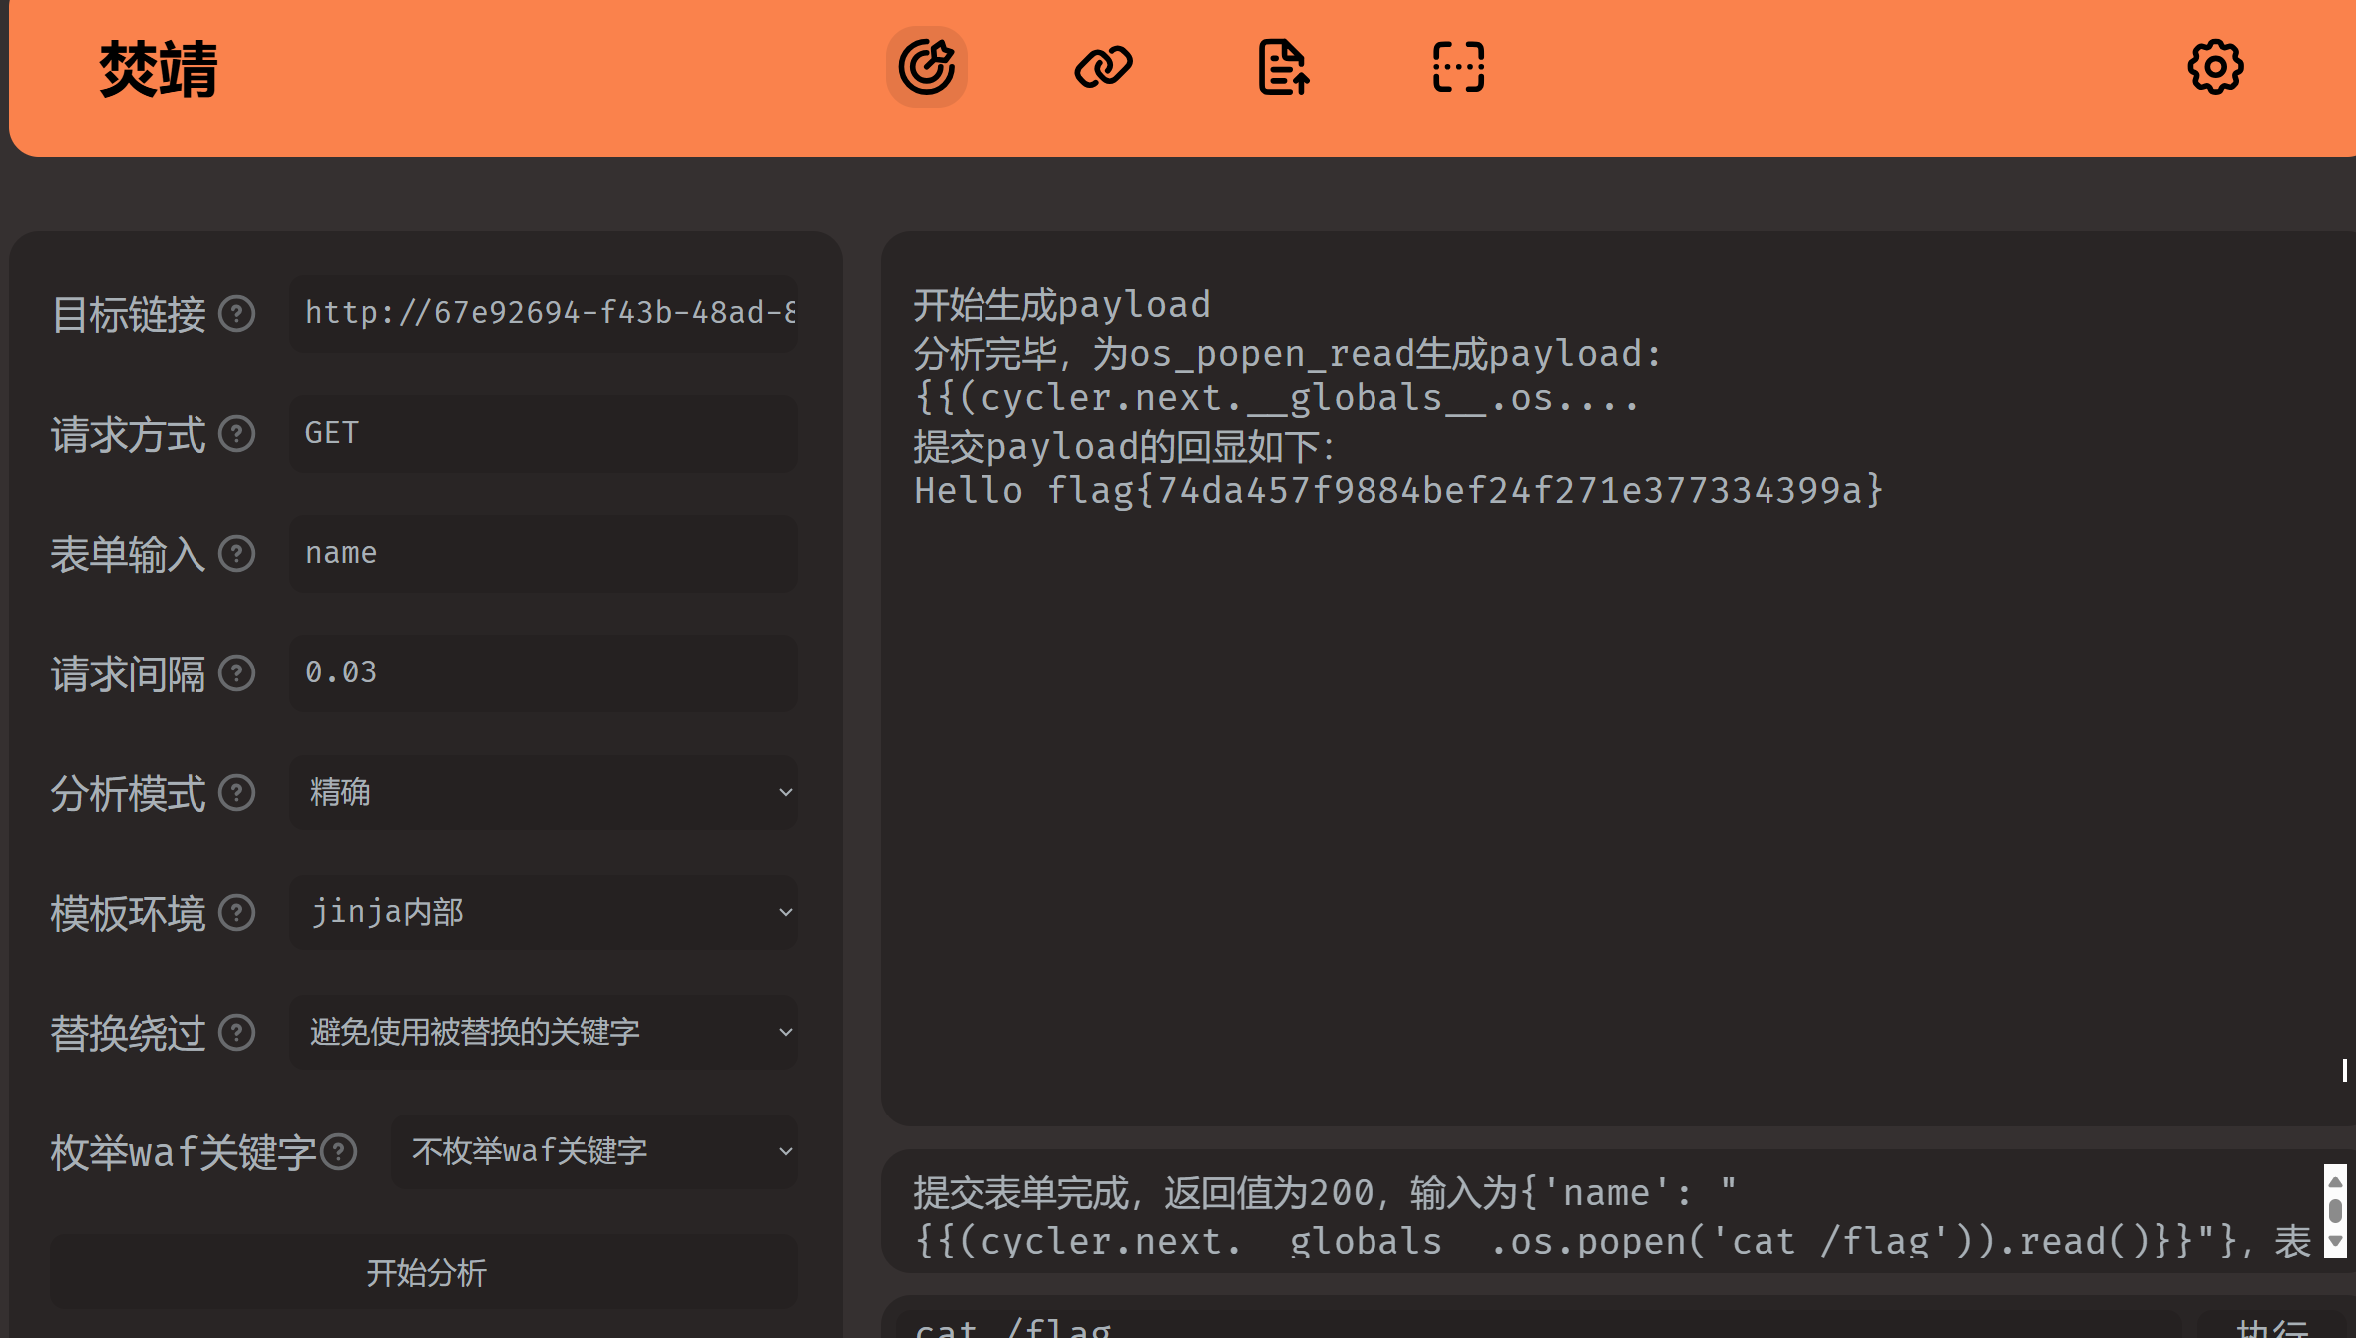Open settings via gear icon
The width and height of the screenshot is (2356, 1338).
click(x=2215, y=67)
